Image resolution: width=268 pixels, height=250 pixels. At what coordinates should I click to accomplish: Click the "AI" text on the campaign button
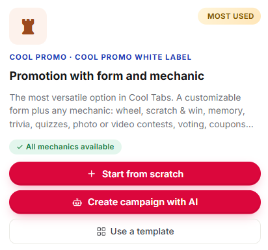[193, 202]
